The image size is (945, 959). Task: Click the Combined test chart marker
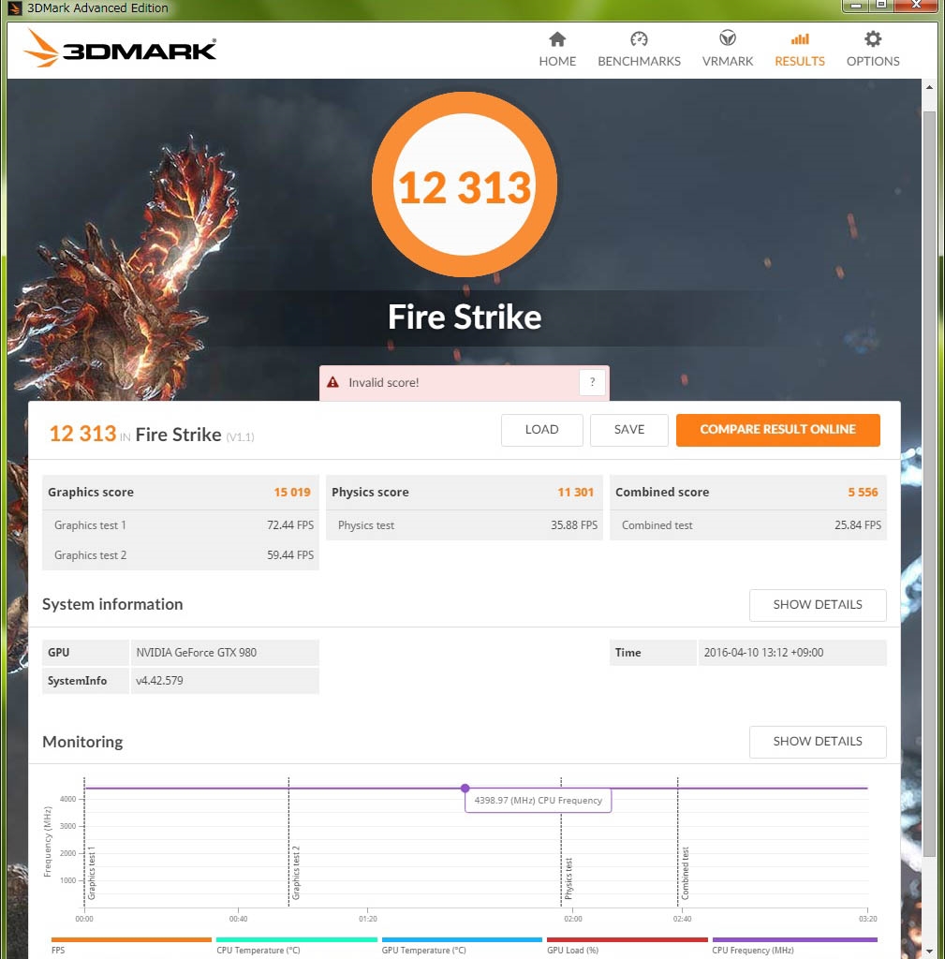[x=685, y=874]
